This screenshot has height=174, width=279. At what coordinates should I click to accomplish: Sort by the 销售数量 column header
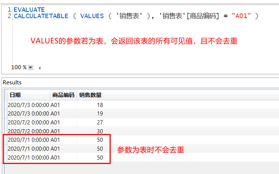[x=90, y=95]
